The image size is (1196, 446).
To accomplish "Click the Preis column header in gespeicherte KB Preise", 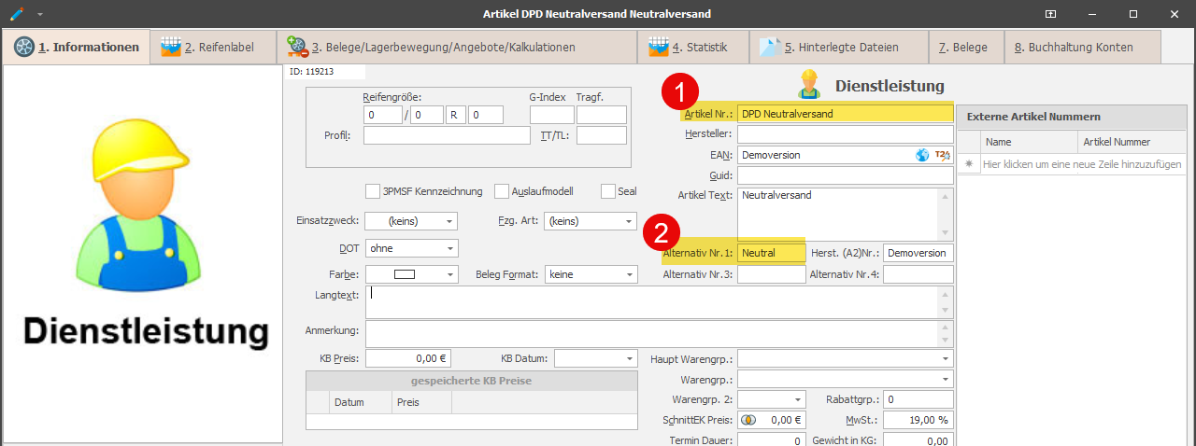I will tap(421, 402).
